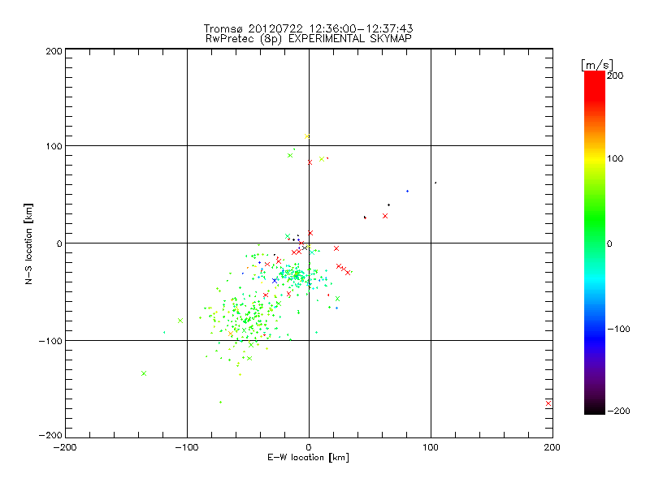The height and width of the screenshot is (487, 650).
Task: Select the lone green dot lowest on the plot
Action: 220,402
